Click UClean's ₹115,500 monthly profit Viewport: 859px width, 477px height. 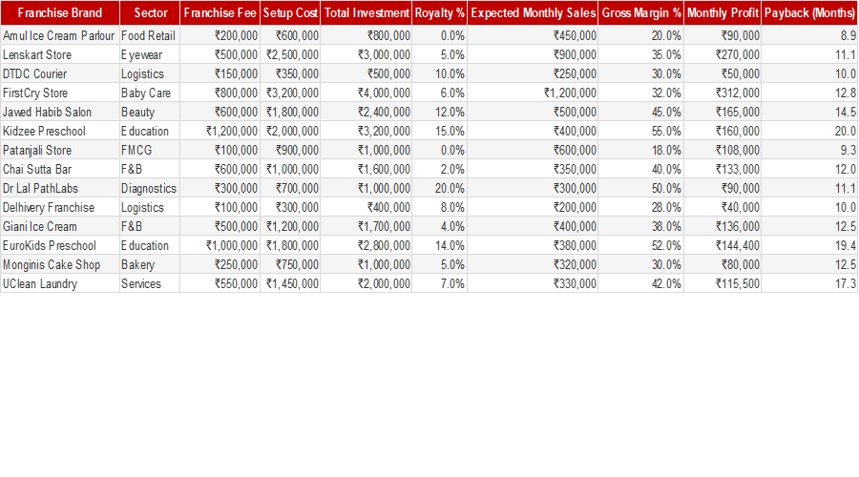tap(723, 283)
